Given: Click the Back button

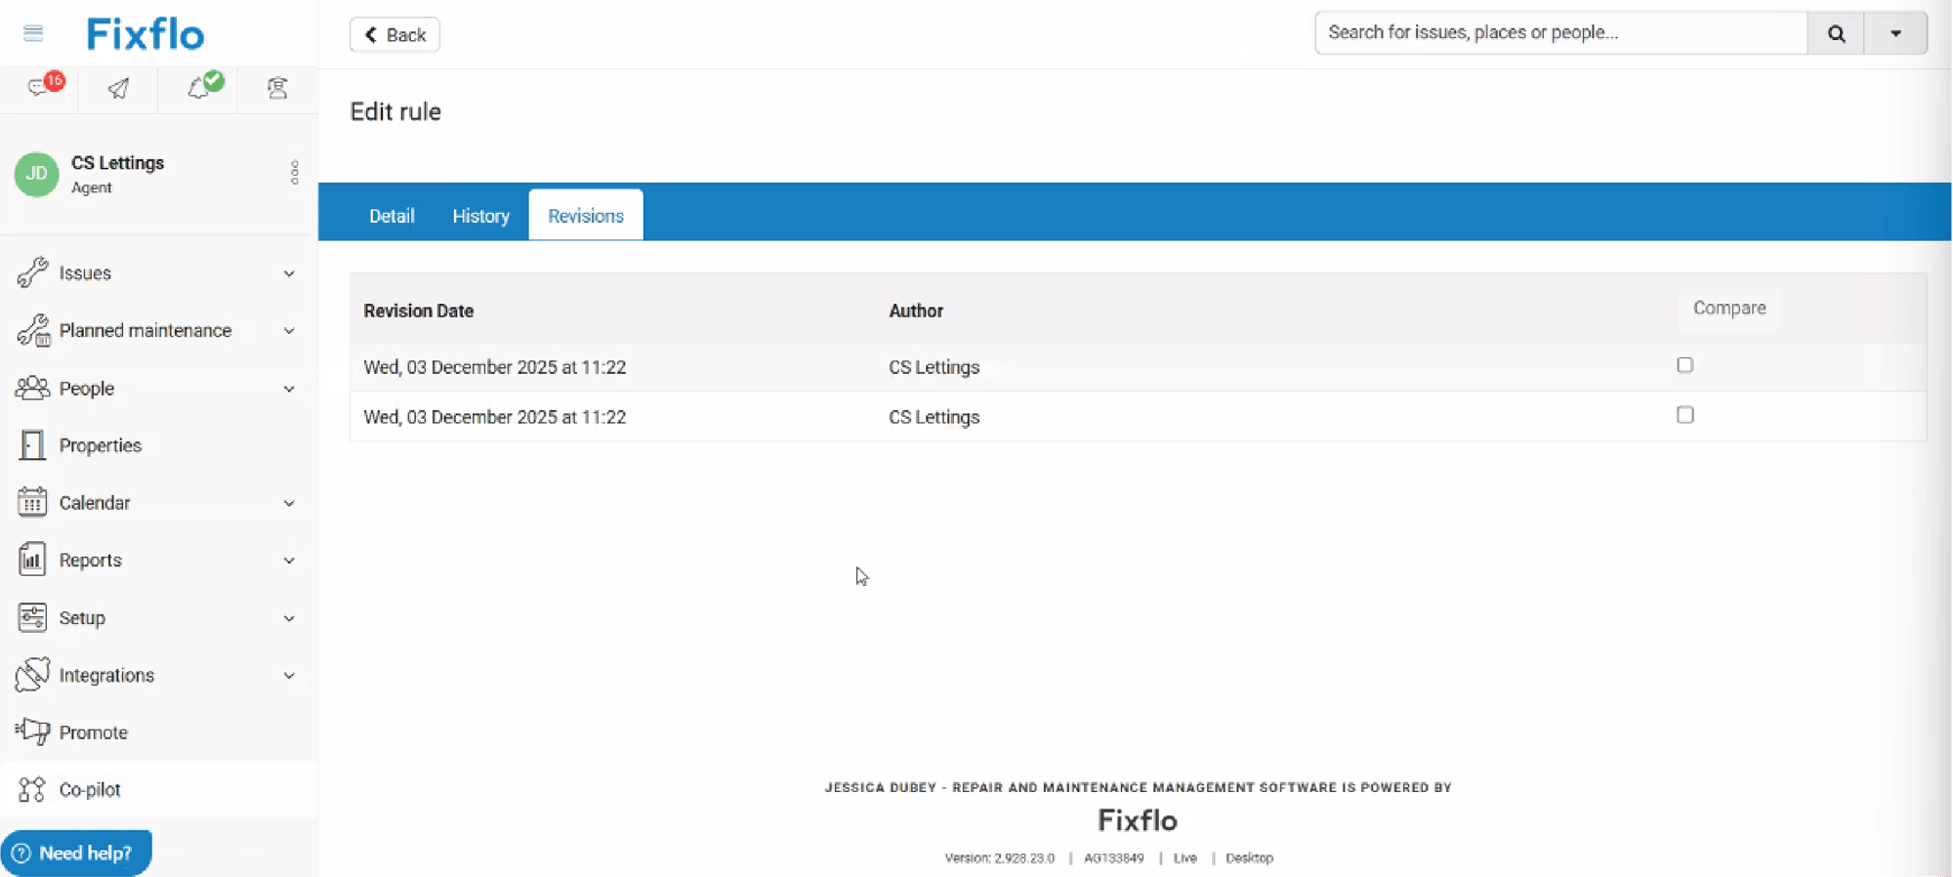Looking at the screenshot, I should click(x=395, y=35).
